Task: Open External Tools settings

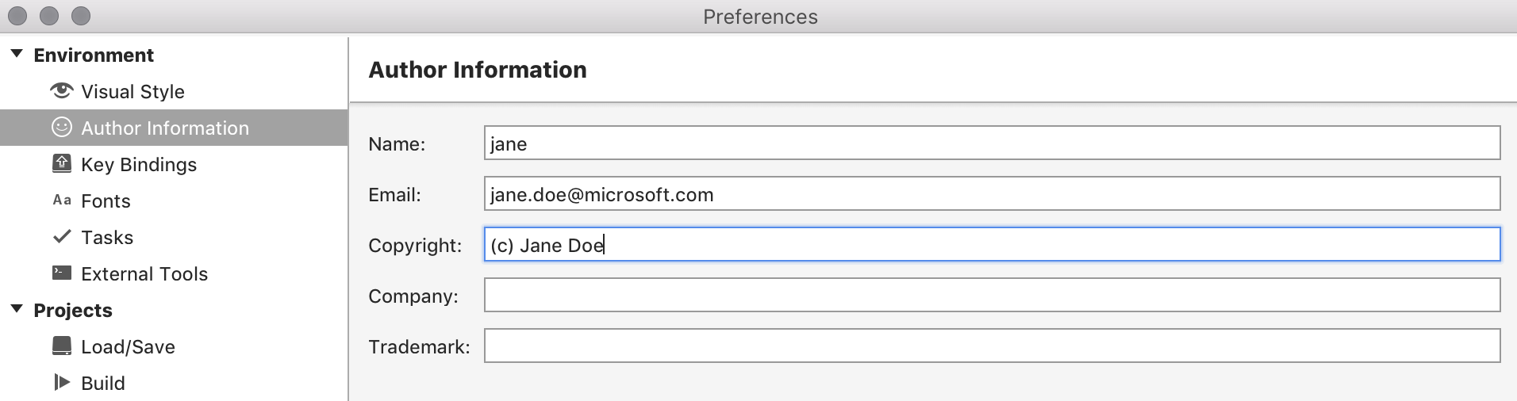Action: point(144,274)
